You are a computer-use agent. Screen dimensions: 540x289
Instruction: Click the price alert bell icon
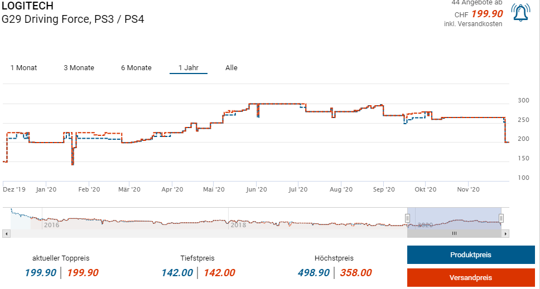(x=521, y=13)
